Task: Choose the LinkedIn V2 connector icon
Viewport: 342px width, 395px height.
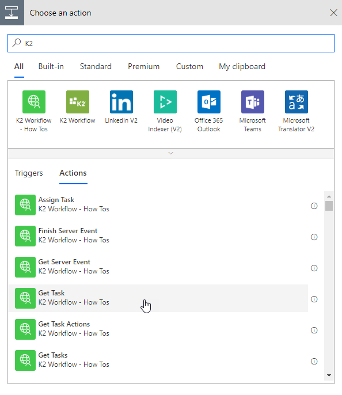Action: [121, 102]
